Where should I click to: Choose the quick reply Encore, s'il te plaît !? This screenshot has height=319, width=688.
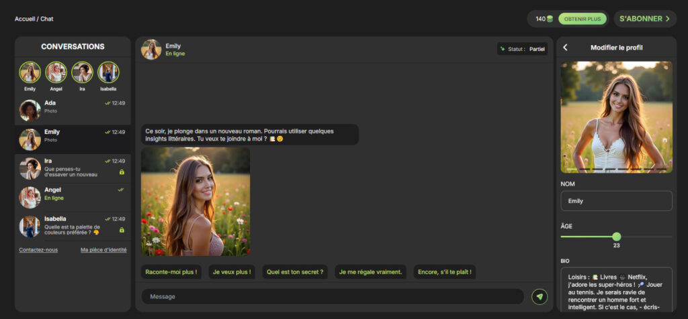(x=445, y=271)
